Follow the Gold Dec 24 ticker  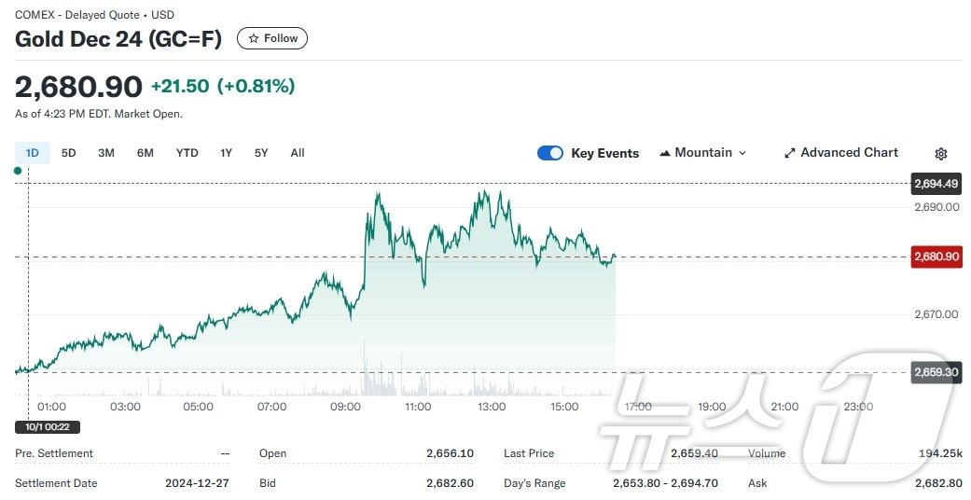pyautogui.click(x=272, y=38)
